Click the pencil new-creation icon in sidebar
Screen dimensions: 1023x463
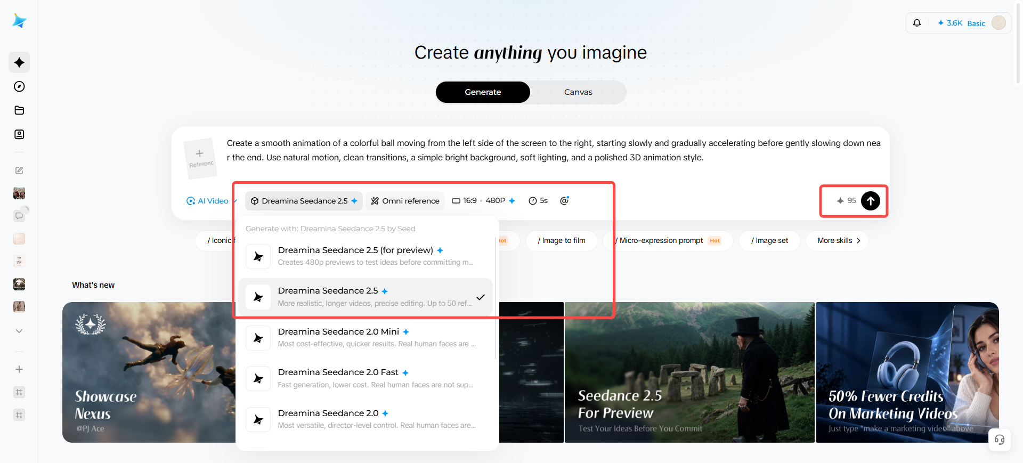(x=19, y=170)
